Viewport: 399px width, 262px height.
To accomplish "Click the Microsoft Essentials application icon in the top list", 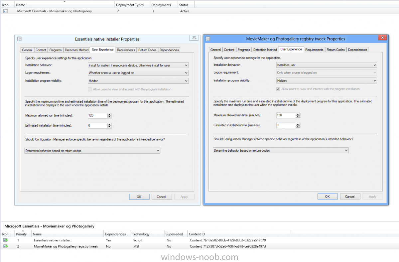I will (x=5, y=11).
